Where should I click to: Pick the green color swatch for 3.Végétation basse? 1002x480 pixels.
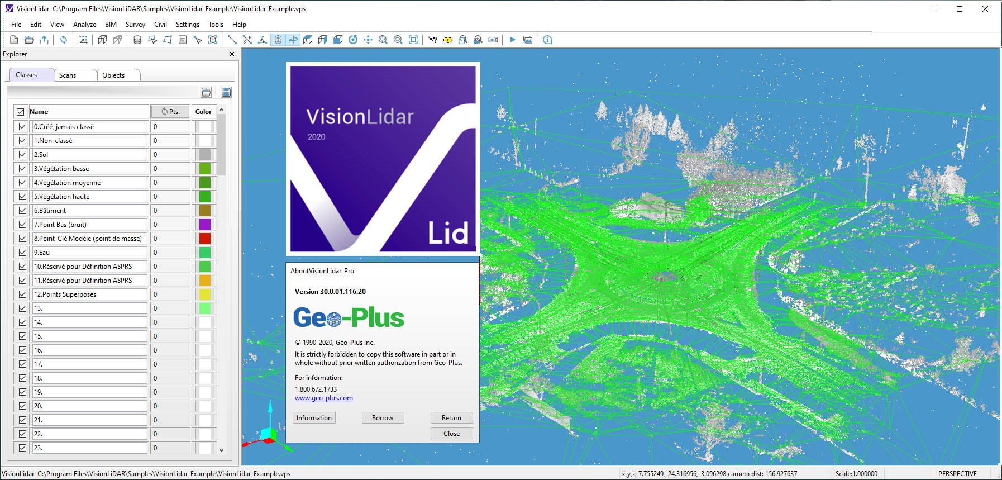(205, 169)
